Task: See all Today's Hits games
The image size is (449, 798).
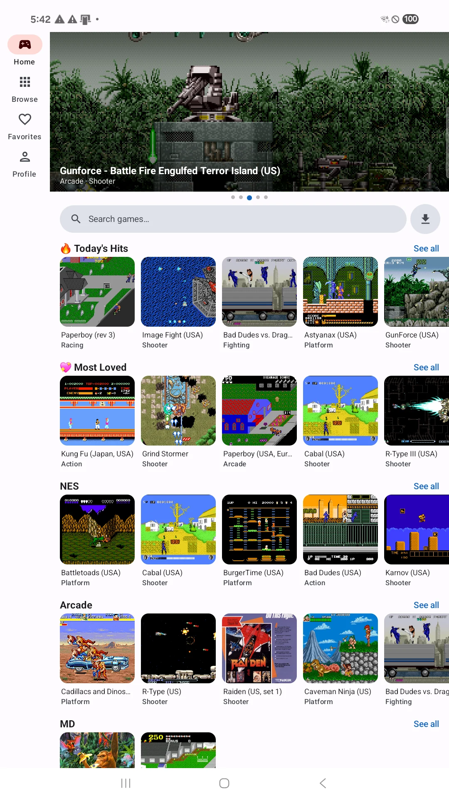Action: [426, 249]
